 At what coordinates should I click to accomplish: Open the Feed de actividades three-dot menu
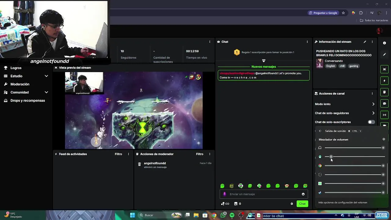tap(128, 154)
